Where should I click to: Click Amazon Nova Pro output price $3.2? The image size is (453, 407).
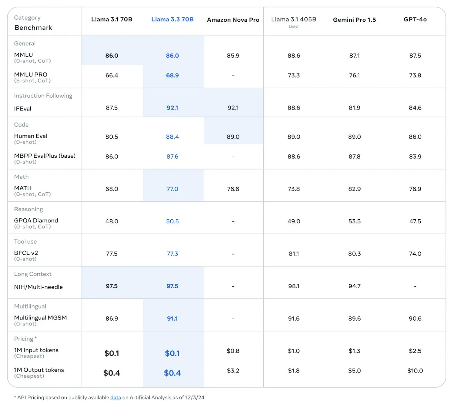(x=233, y=371)
